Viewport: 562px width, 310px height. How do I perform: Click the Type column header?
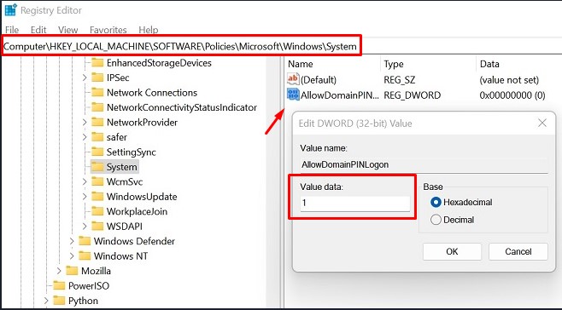coord(394,64)
